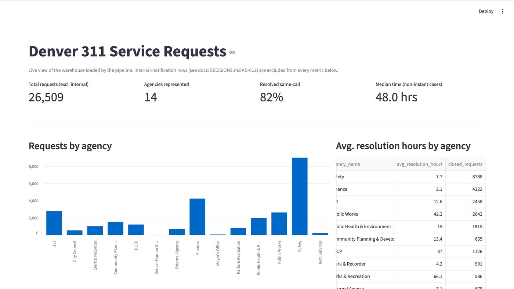Click the City Council chart bar
Image resolution: width=514 pixels, height=289 pixels.
[75, 233]
